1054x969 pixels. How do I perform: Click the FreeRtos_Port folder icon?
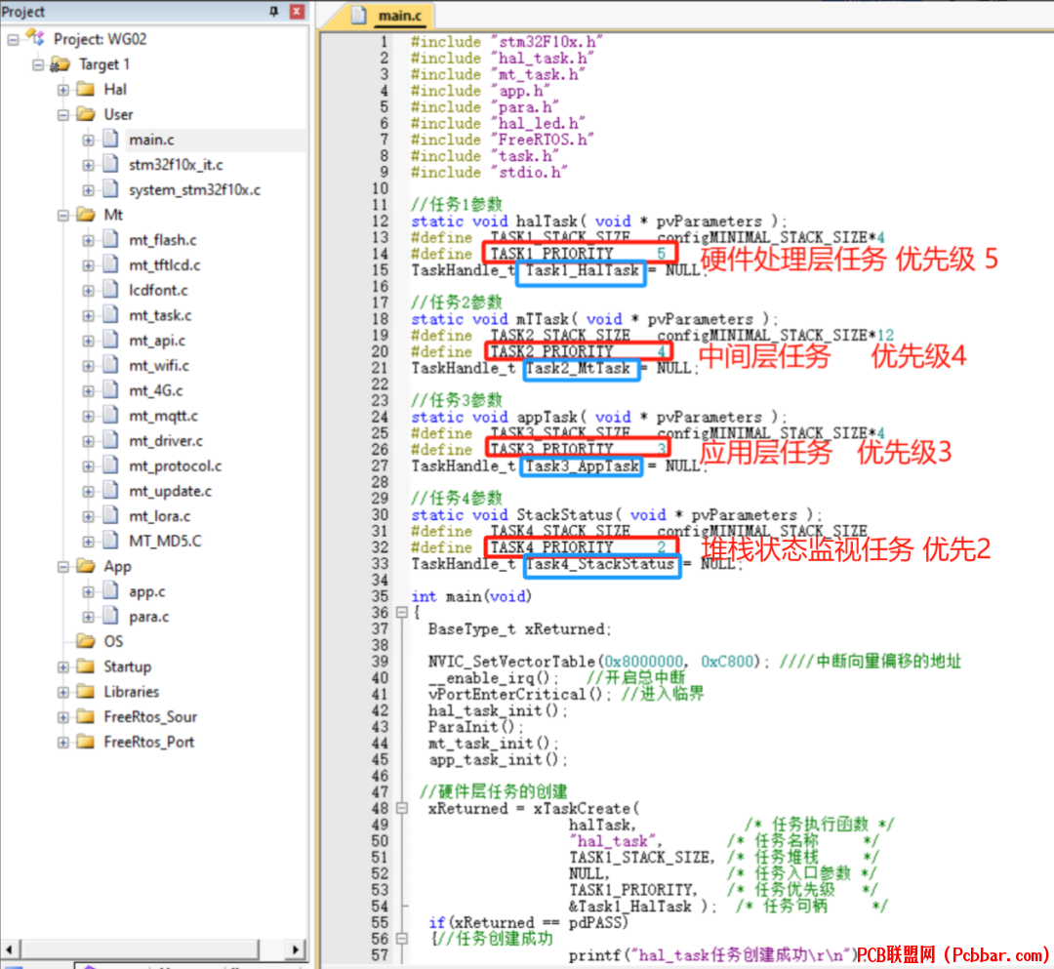coord(85,742)
